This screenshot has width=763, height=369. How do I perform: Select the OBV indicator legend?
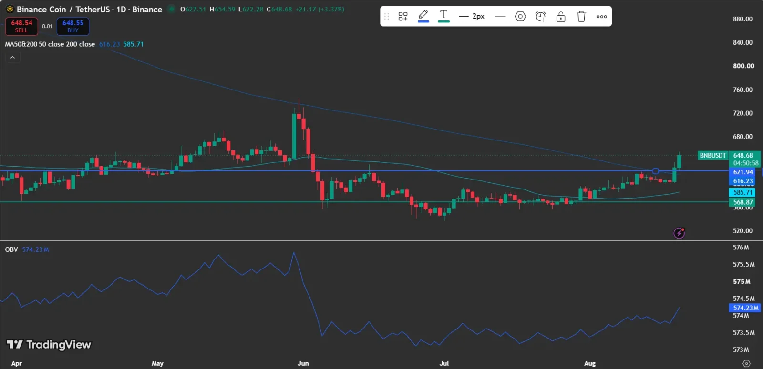[x=11, y=249]
